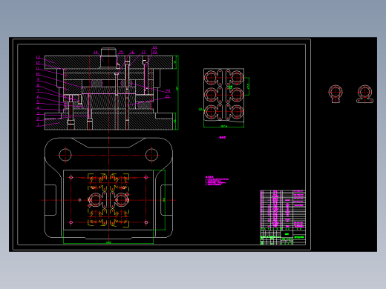
Task: Click the magenta technical notes paragraph
Action: (217, 181)
